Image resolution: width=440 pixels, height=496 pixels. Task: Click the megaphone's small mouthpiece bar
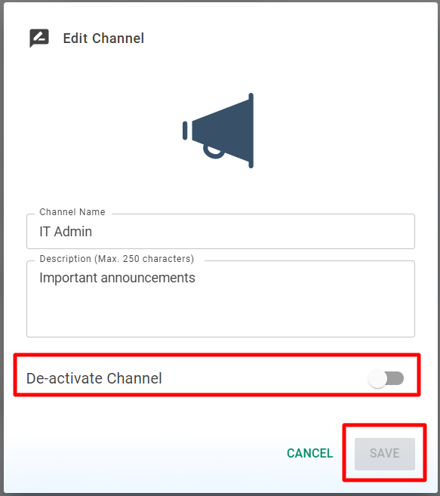point(185,131)
